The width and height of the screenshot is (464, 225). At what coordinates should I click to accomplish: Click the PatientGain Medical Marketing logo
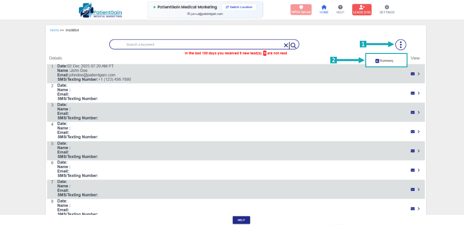coord(100,11)
